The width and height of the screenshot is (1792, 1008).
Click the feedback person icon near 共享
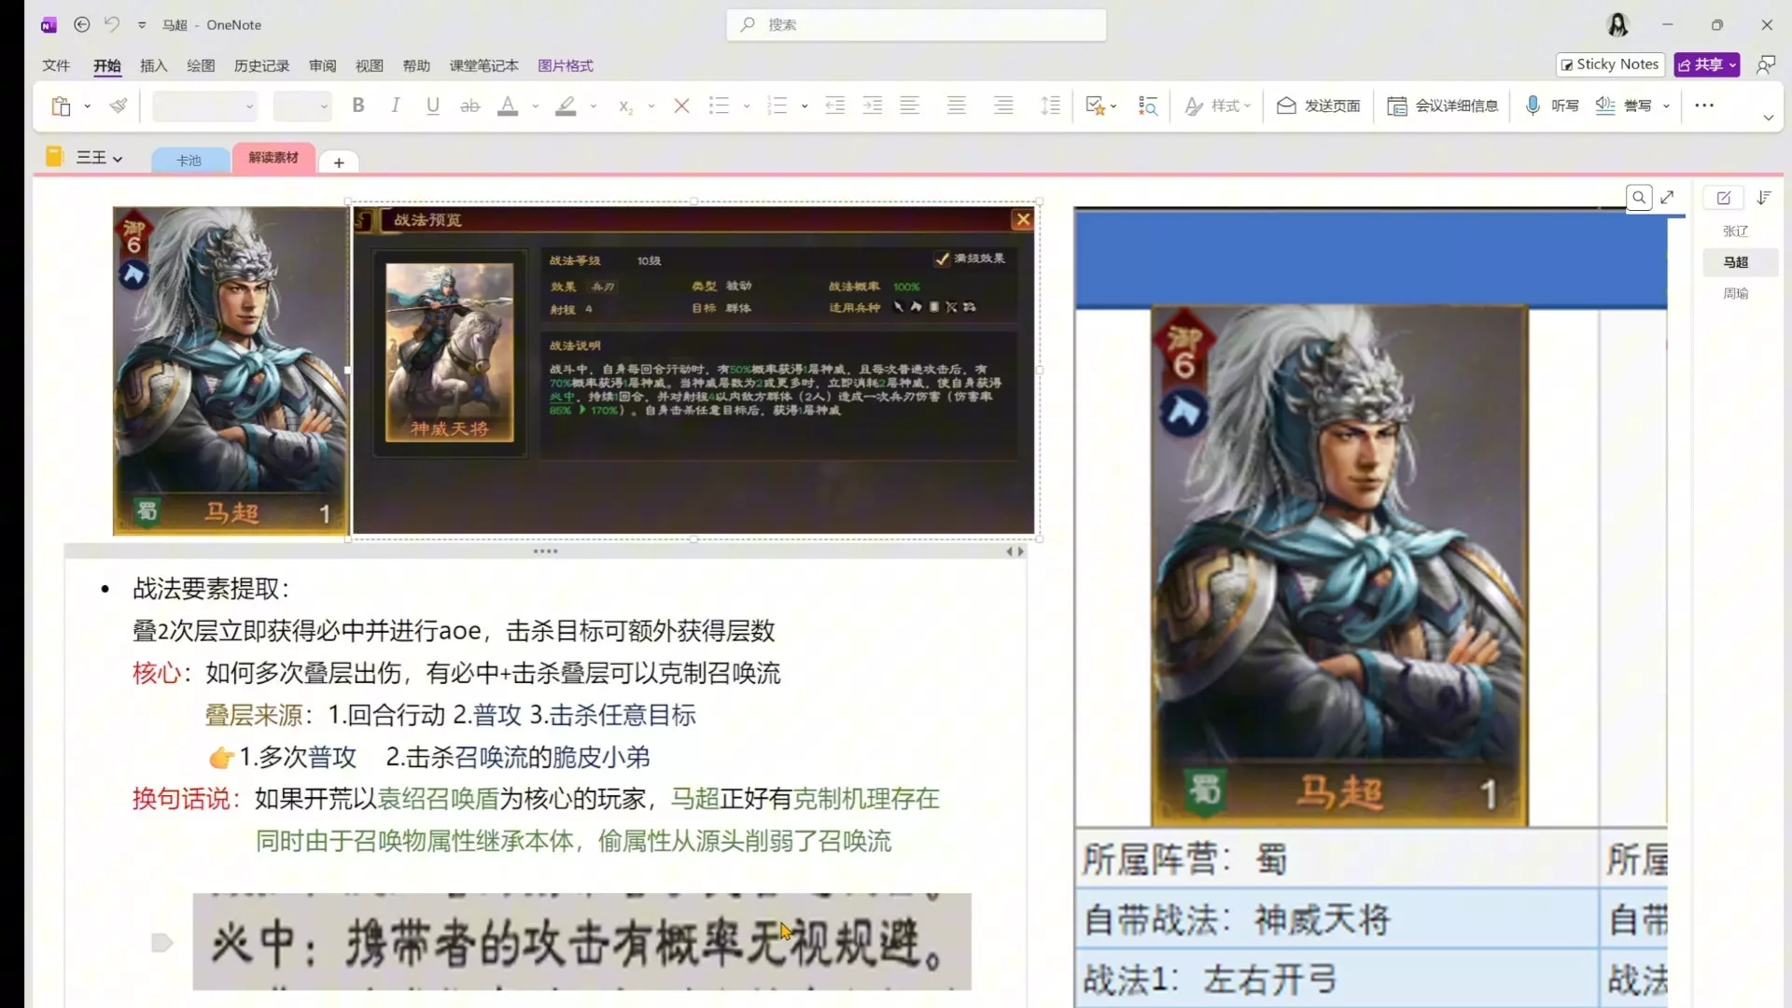[1766, 64]
